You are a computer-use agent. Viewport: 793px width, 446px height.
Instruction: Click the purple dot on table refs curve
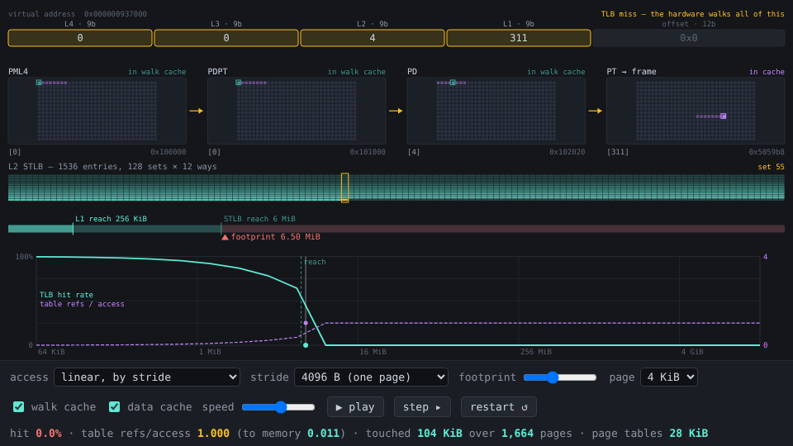[306, 323]
